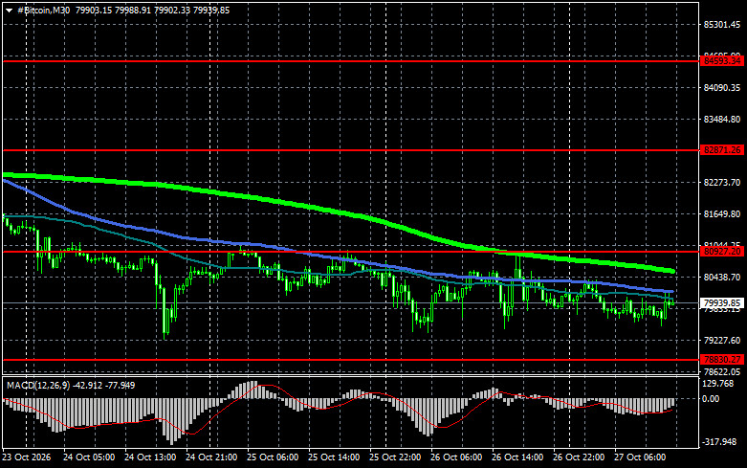
Task: Click the 80438.70 price scale label
Action: click(722, 277)
